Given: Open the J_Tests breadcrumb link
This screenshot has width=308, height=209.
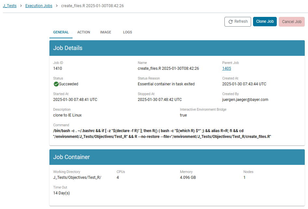Looking at the screenshot, I should (10, 6).
